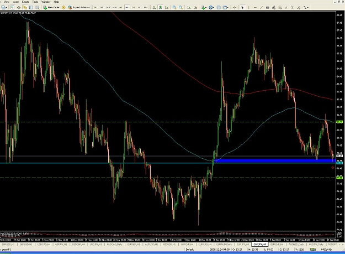The image size is (345, 254).
Task: Restore the chart window button
Action: tap(339, 2)
